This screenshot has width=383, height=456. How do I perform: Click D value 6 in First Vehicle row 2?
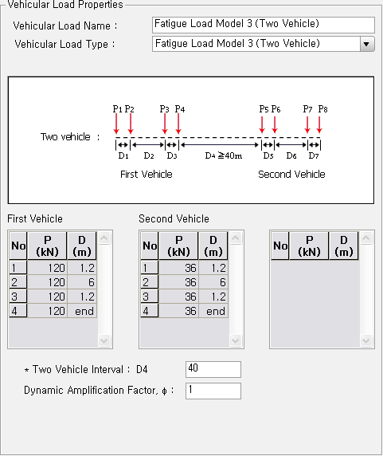pyautogui.click(x=82, y=281)
